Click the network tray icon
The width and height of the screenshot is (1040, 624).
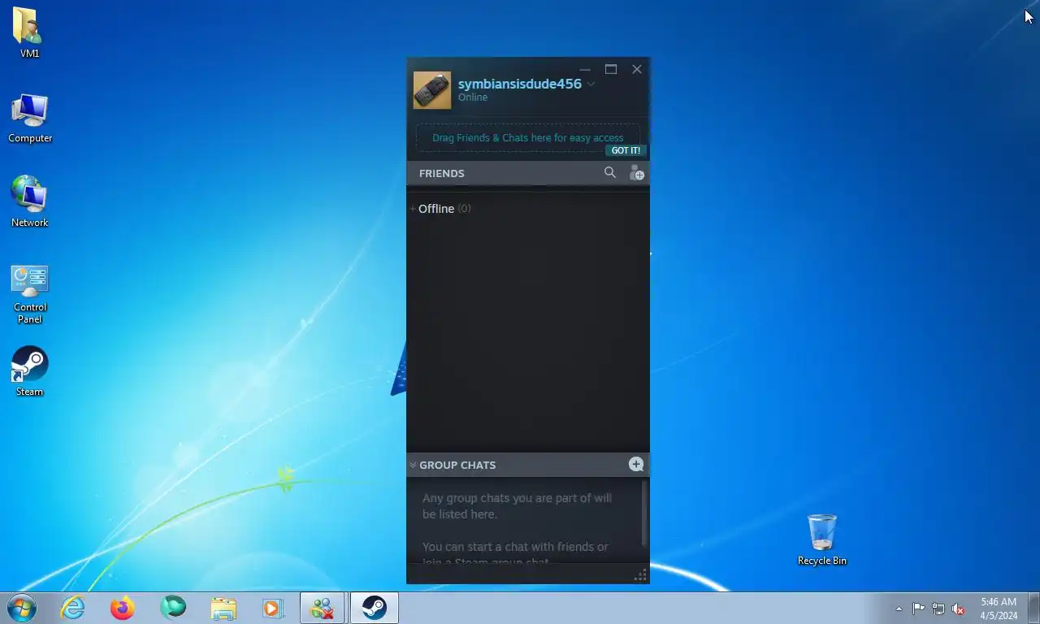(938, 609)
